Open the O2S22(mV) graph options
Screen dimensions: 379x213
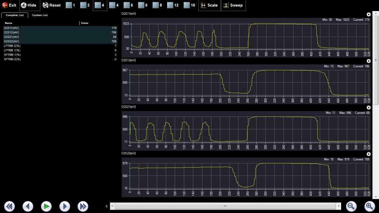point(369,154)
